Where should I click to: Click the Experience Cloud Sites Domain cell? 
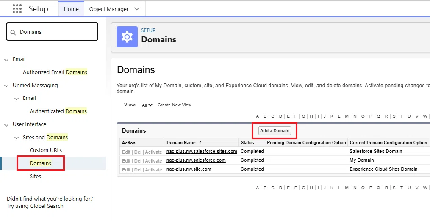click(383, 169)
